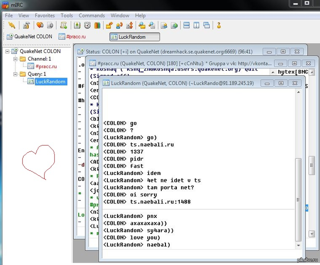Click the About mIRC yellow figure icon
The height and width of the screenshot is (265, 320).
[x=219, y=25]
